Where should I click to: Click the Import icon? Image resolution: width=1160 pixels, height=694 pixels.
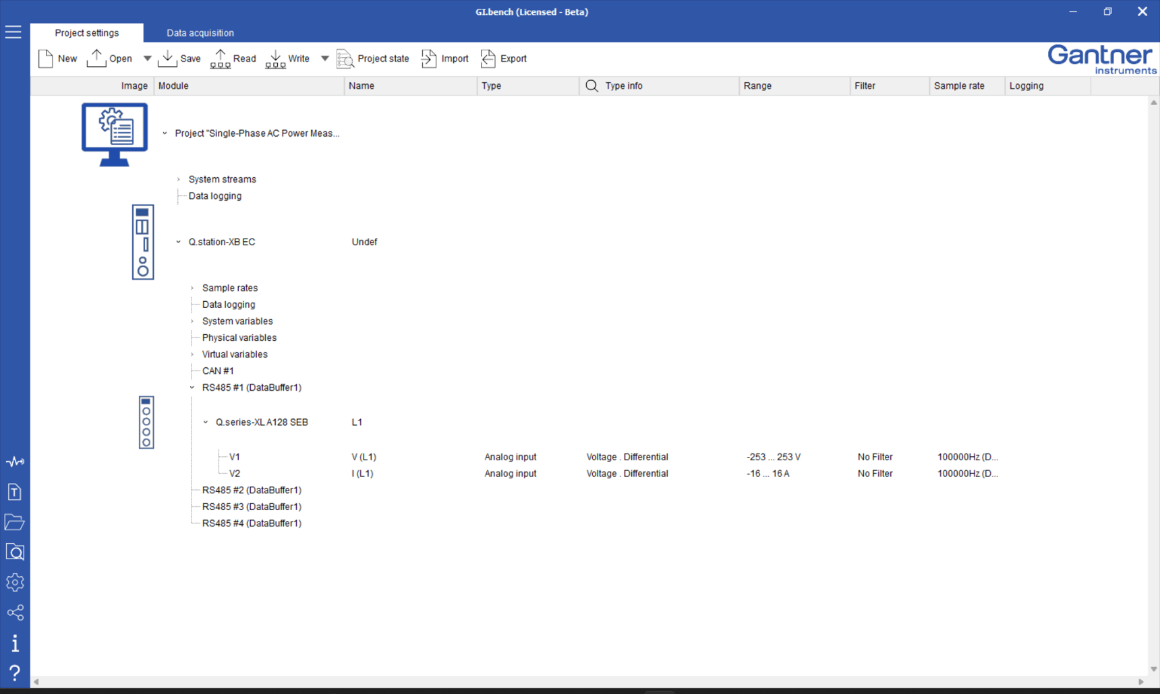[429, 59]
